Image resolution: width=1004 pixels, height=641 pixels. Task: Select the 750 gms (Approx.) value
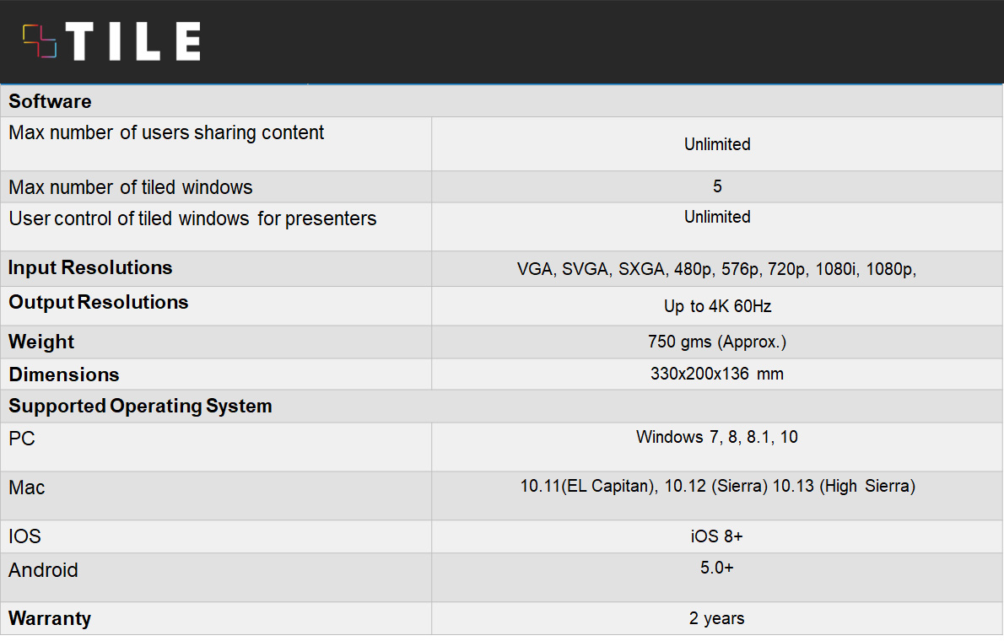tap(717, 342)
